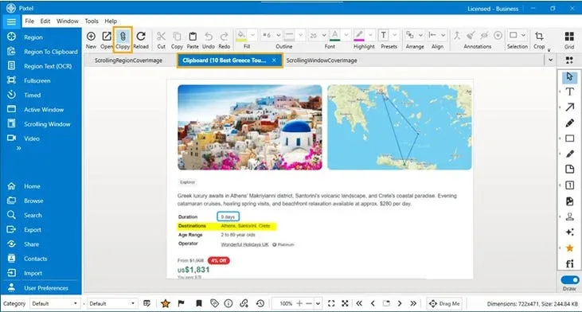582x312 pixels.
Task: Open the Tools menu
Action: click(92, 21)
